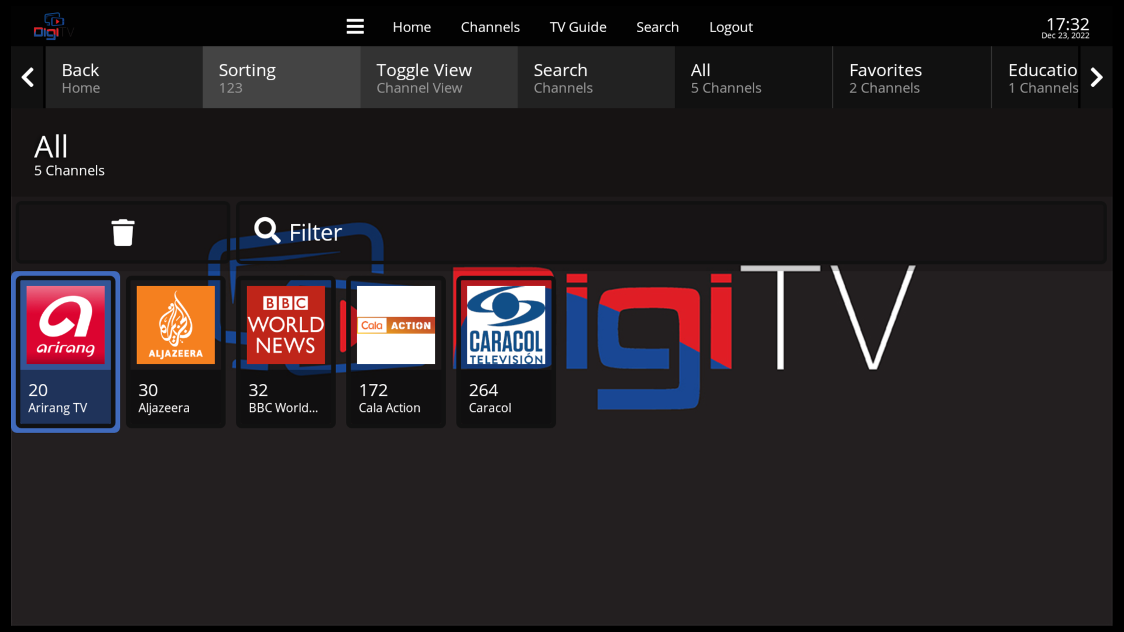The height and width of the screenshot is (632, 1124).
Task: Click the DigiTV logo
Action: click(53, 26)
